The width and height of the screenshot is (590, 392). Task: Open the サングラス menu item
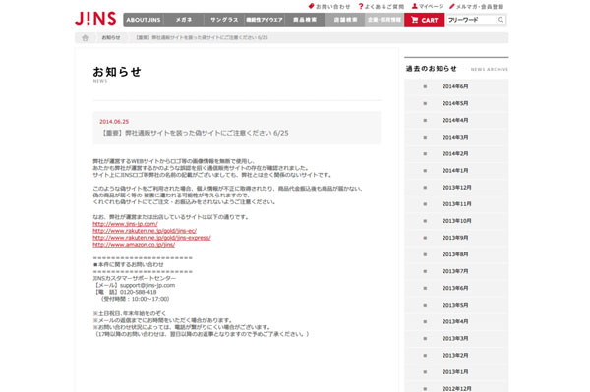point(224,20)
